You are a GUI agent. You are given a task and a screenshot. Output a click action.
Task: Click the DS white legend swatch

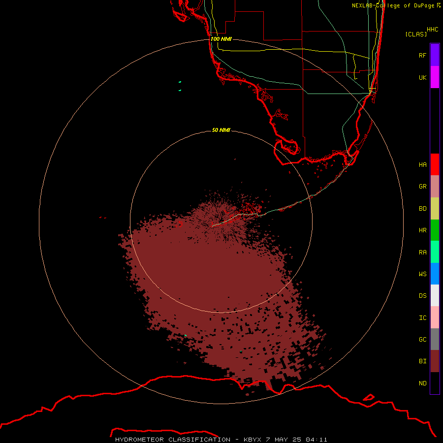coord(435,295)
